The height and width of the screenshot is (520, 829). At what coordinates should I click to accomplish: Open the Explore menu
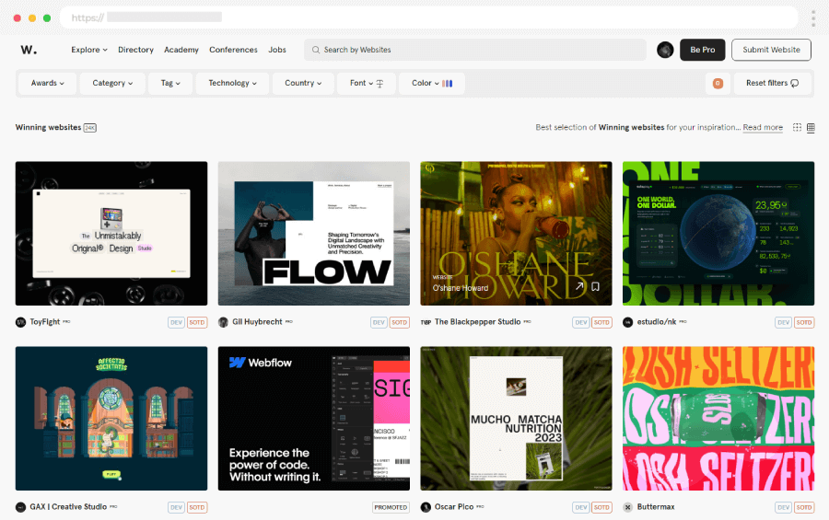89,50
